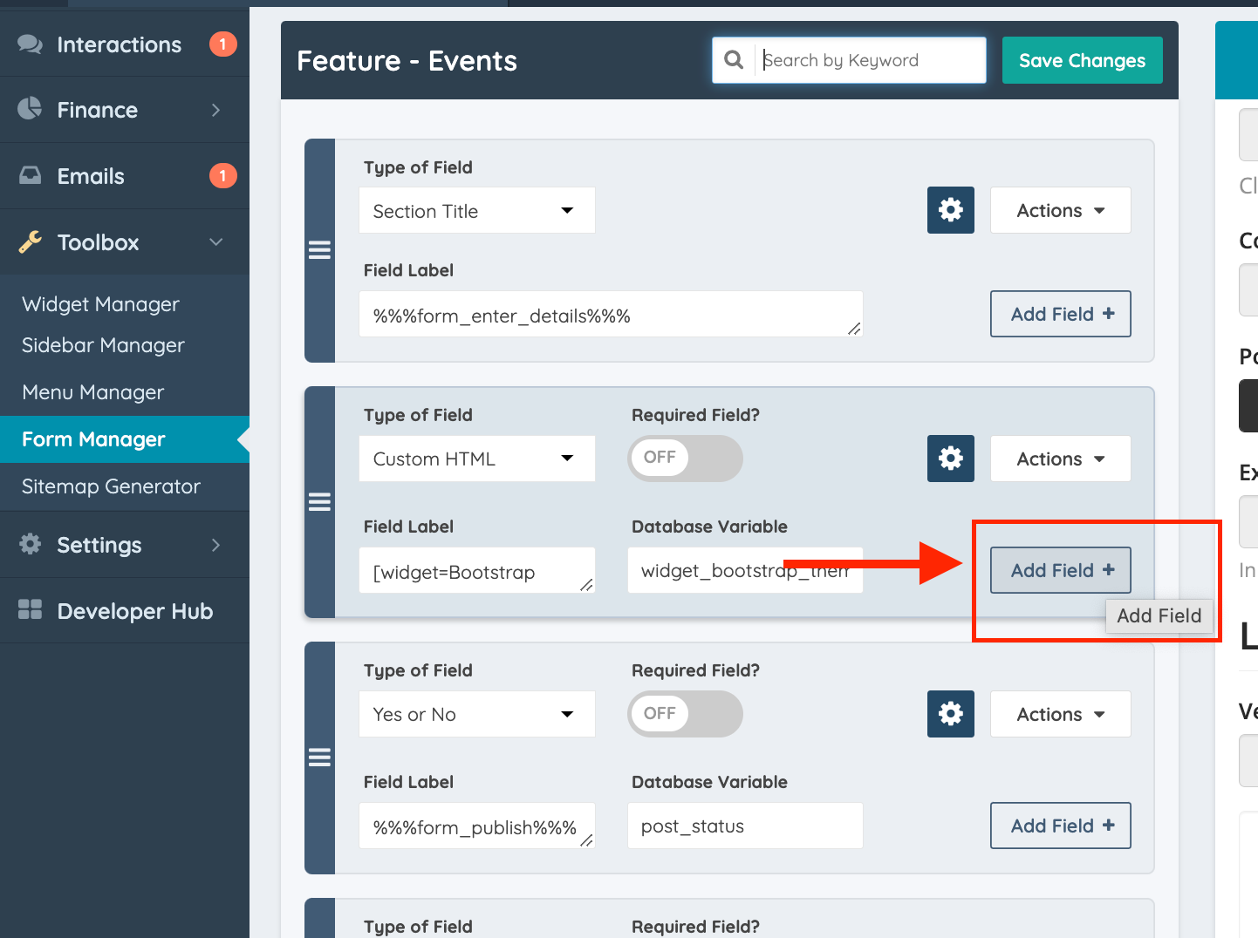Click Add Field in Yes or No block

tap(1060, 826)
